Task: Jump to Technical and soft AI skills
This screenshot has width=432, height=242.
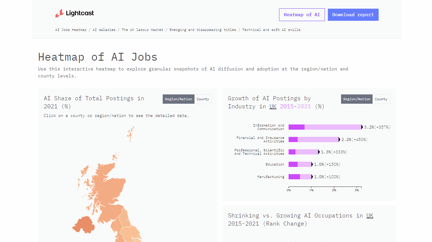Action: [271, 30]
